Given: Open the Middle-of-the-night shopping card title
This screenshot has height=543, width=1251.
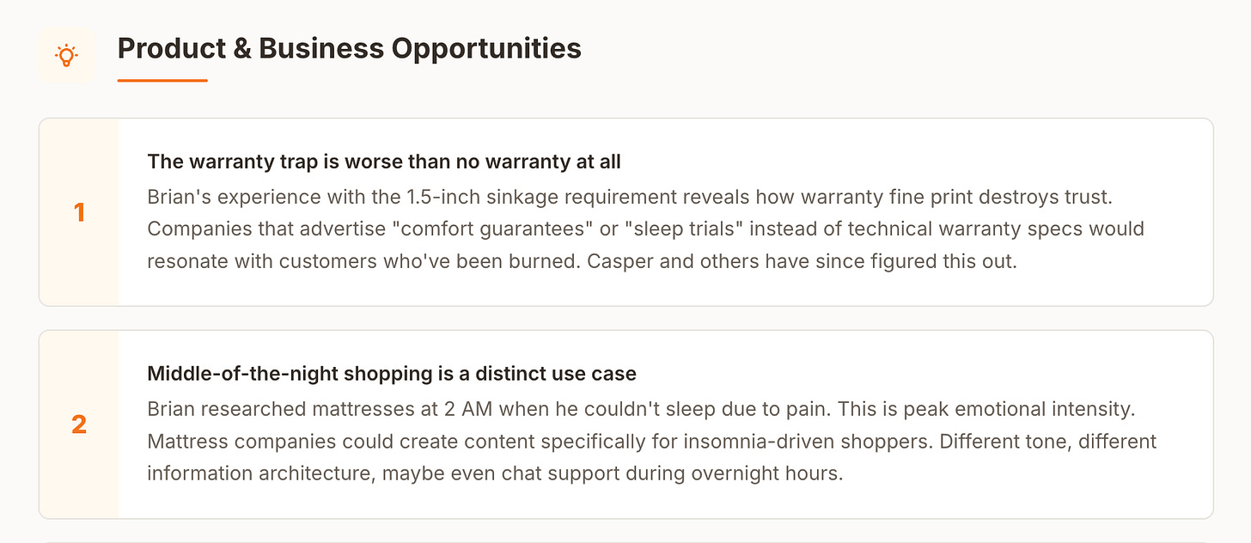Looking at the screenshot, I should click(392, 374).
